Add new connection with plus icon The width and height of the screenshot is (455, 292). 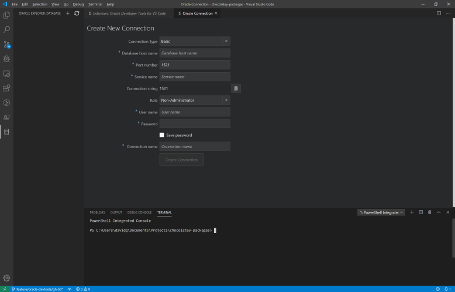click(x=68, y=13)
